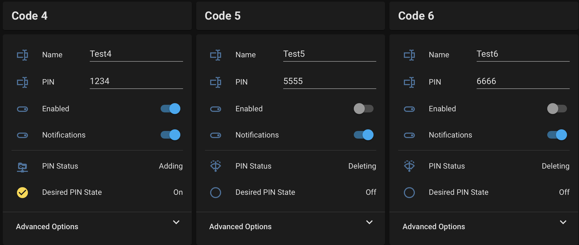This screenshot has width=579, height=245.
Task: Click the Code 5 PIN text-field icon
Action: [x=216, y=82]
